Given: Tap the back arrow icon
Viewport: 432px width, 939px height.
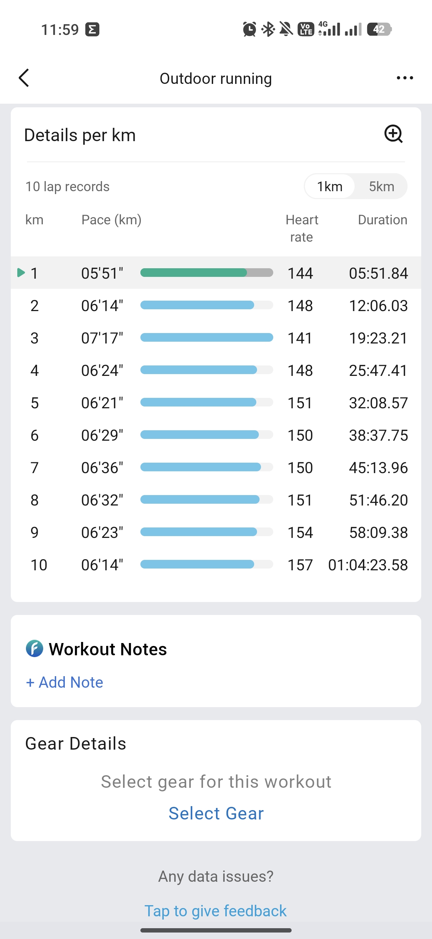Looking at the screenshot, I should 24,78.
